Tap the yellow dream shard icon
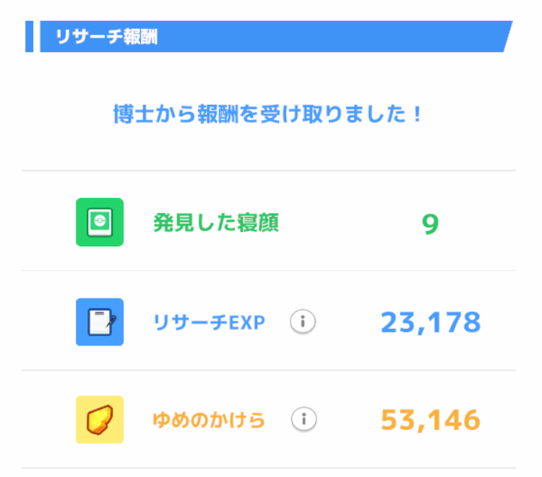 coord(100,419)
